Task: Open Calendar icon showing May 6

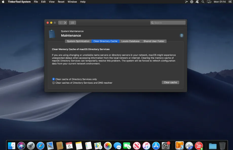Action: click(69, 145)
